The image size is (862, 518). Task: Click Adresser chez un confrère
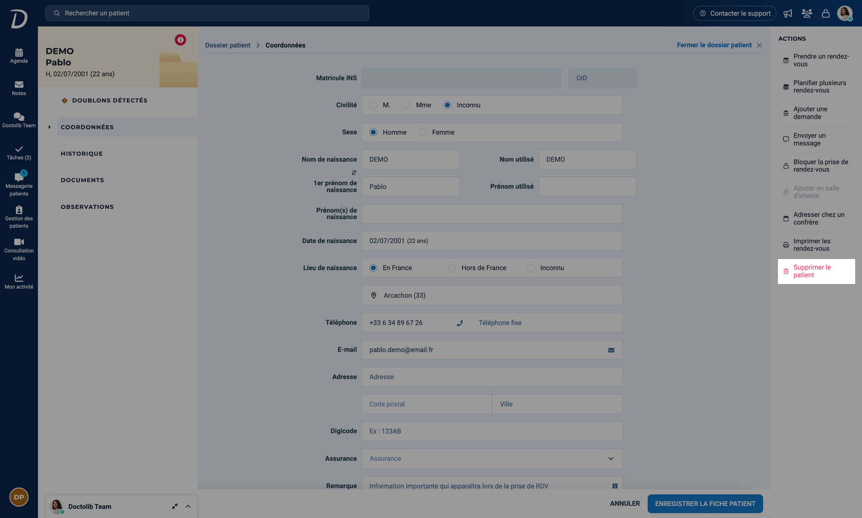(816, 219)
